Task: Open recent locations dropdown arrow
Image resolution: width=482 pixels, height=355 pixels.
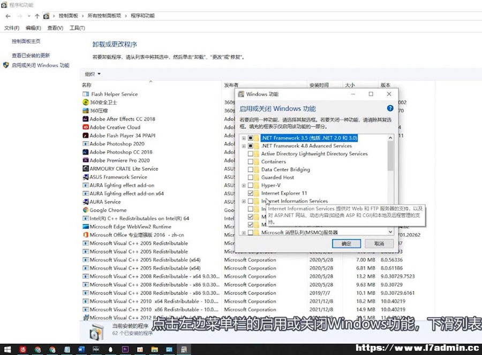Action: pyautogui.click(x=29, y=16)
